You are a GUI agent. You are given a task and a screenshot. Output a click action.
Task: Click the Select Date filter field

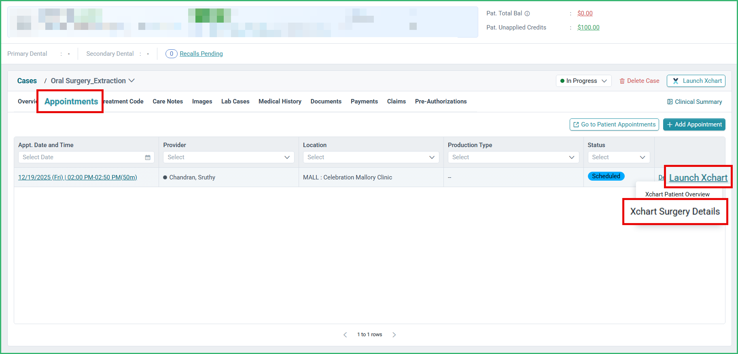pos(86,157)
